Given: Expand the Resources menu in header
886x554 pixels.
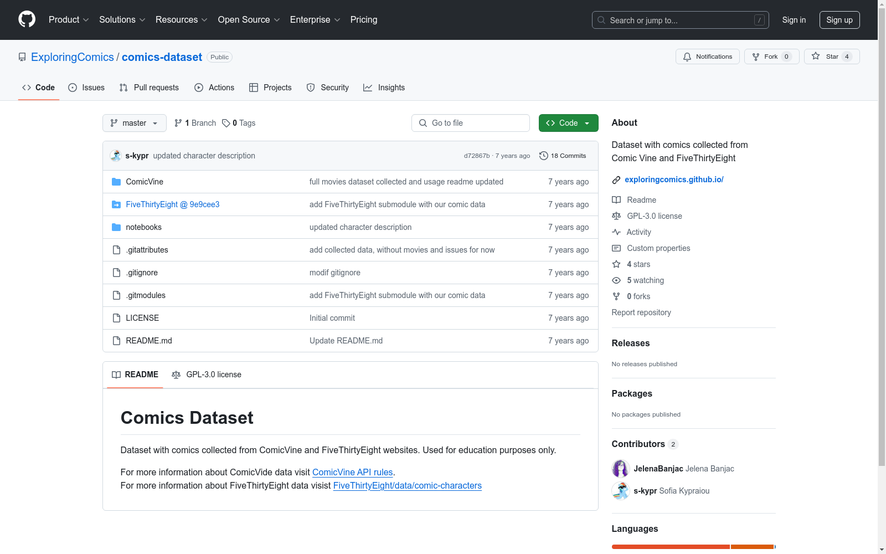Looking at the screenshot, I should tap(182, 19).
